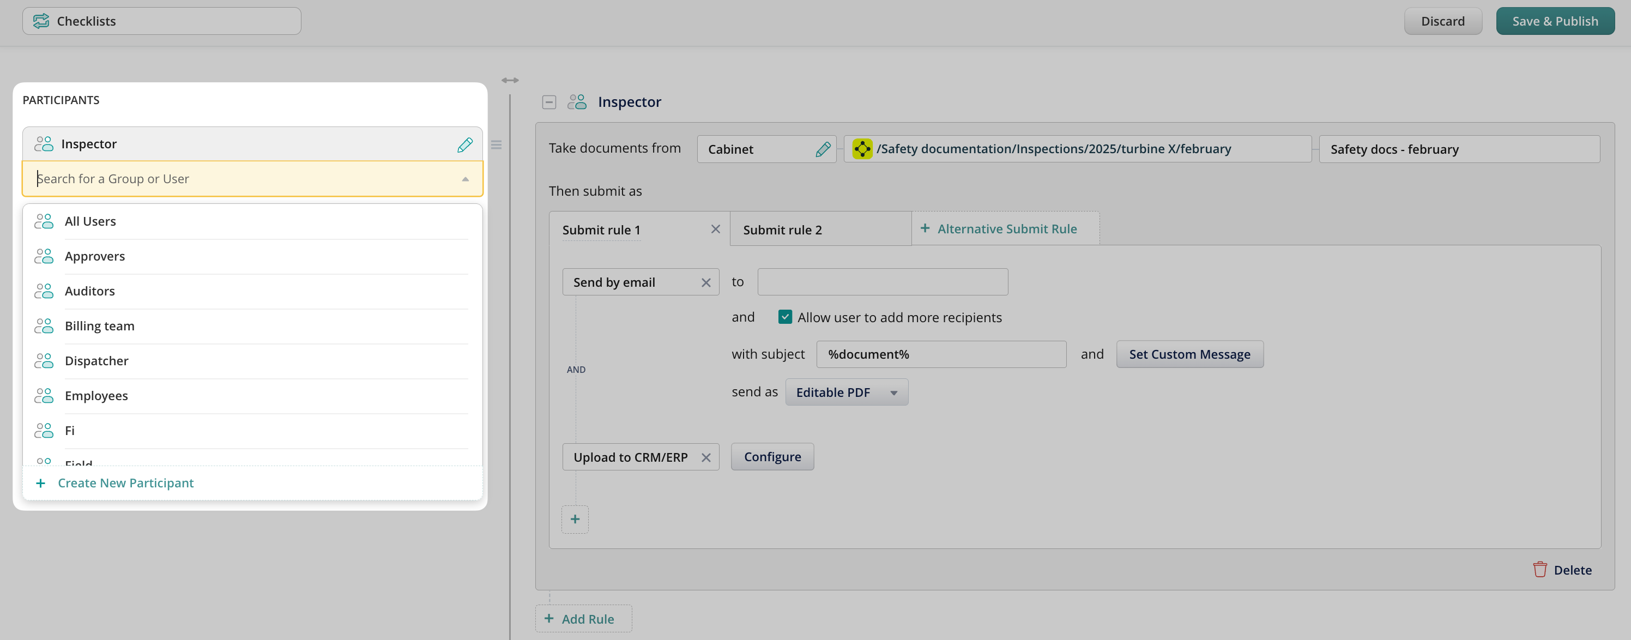
Task: Collapse the group search dropdown arrow
Action: pos(466,179)
